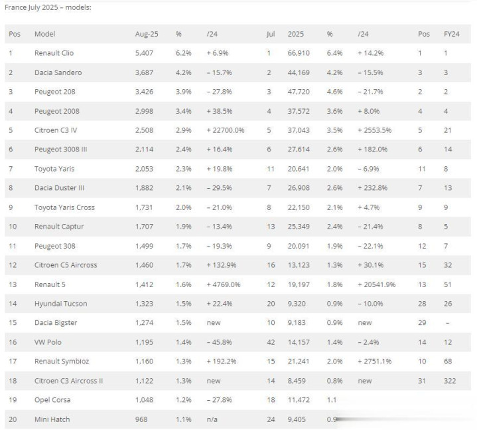Screen dimensions: 477x430
Task: Click the 'France July 2025 – models' heading
Action: click(48, 7)
